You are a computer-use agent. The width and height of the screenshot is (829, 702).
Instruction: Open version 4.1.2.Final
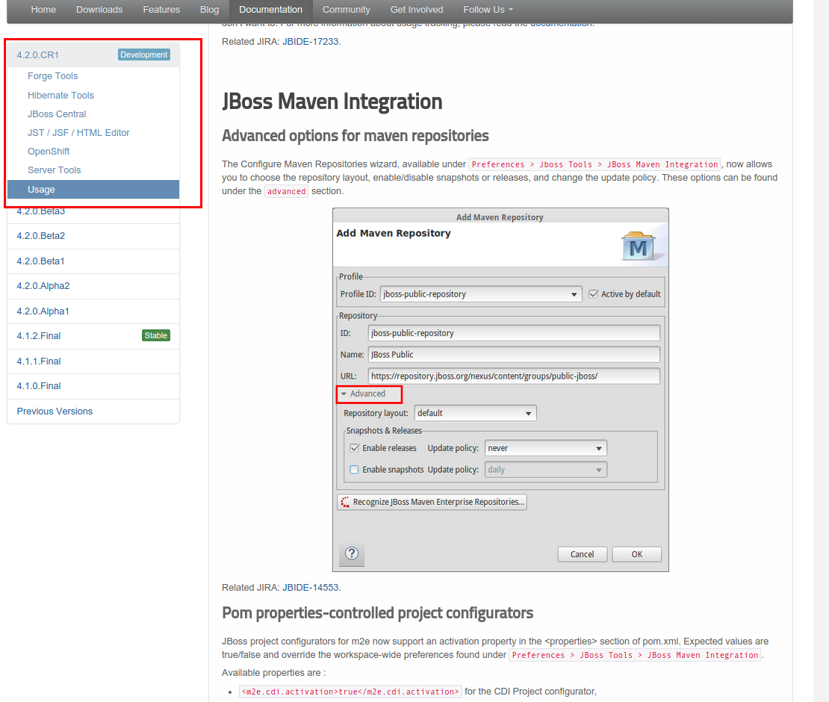tap(39, 335)
